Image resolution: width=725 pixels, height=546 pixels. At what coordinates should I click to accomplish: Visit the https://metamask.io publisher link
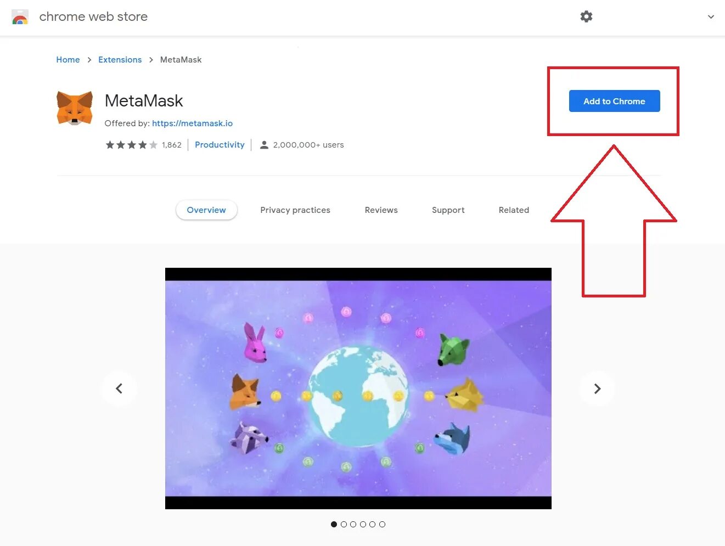coord(192,123)
